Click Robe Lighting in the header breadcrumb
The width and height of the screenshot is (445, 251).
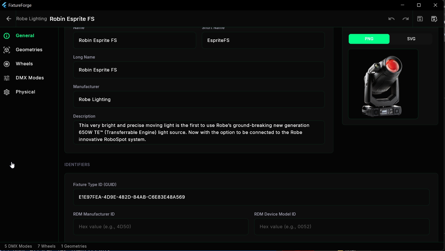pos(32,19)
